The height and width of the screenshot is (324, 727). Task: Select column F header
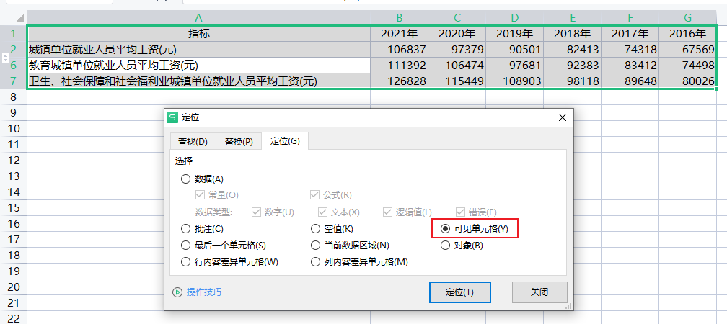click(630, 17)
